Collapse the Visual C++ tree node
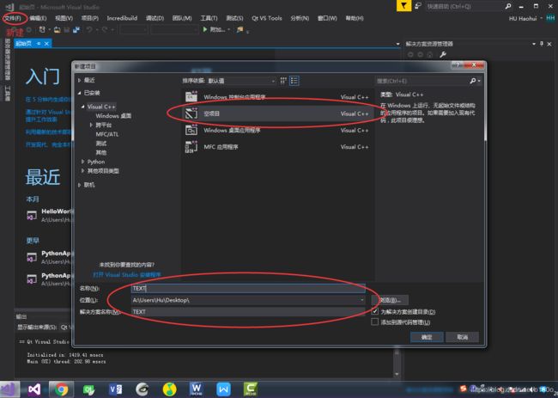 point(83,107)
